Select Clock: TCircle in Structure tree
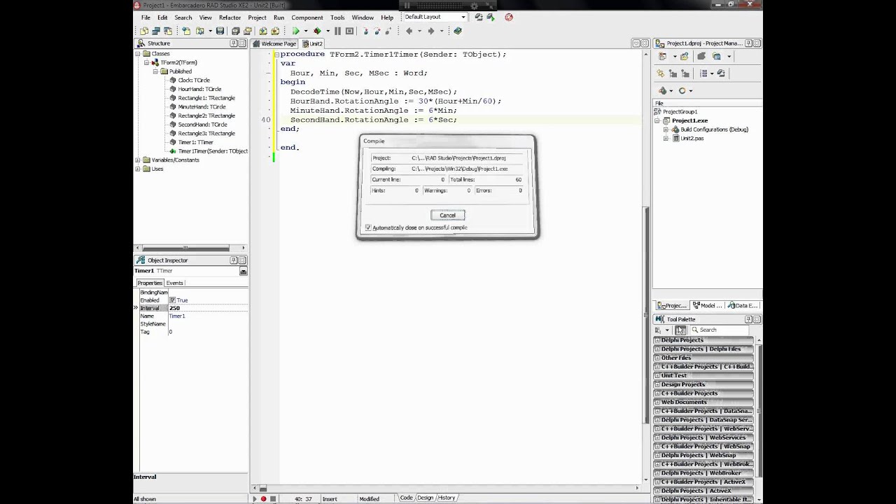This screenshot has height=504, width=896. (x=194, y=80)
